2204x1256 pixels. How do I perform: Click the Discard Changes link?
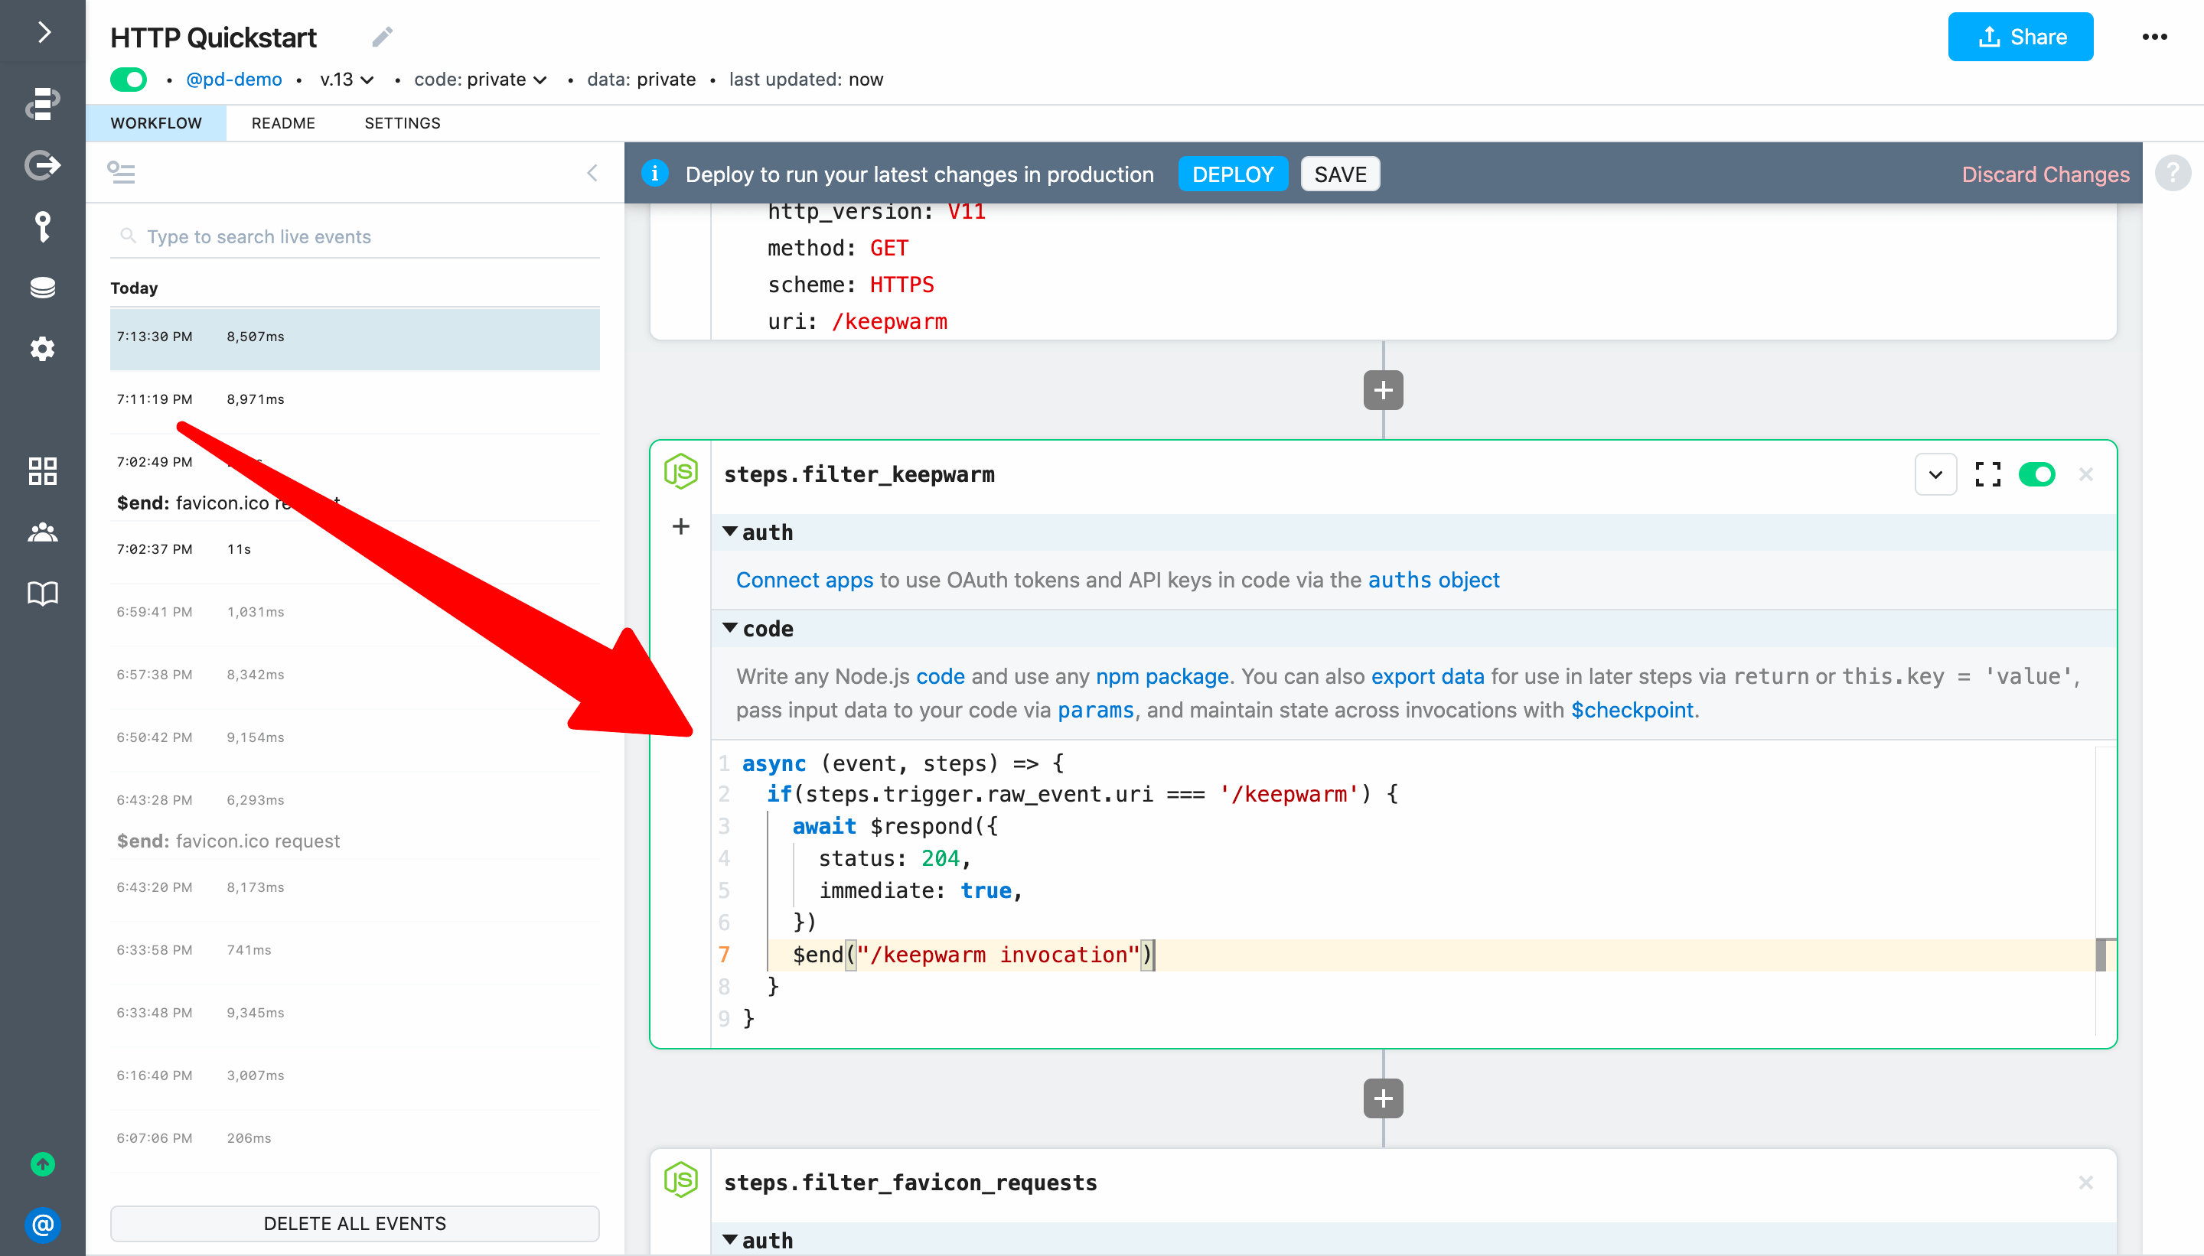pos(2046,174)
